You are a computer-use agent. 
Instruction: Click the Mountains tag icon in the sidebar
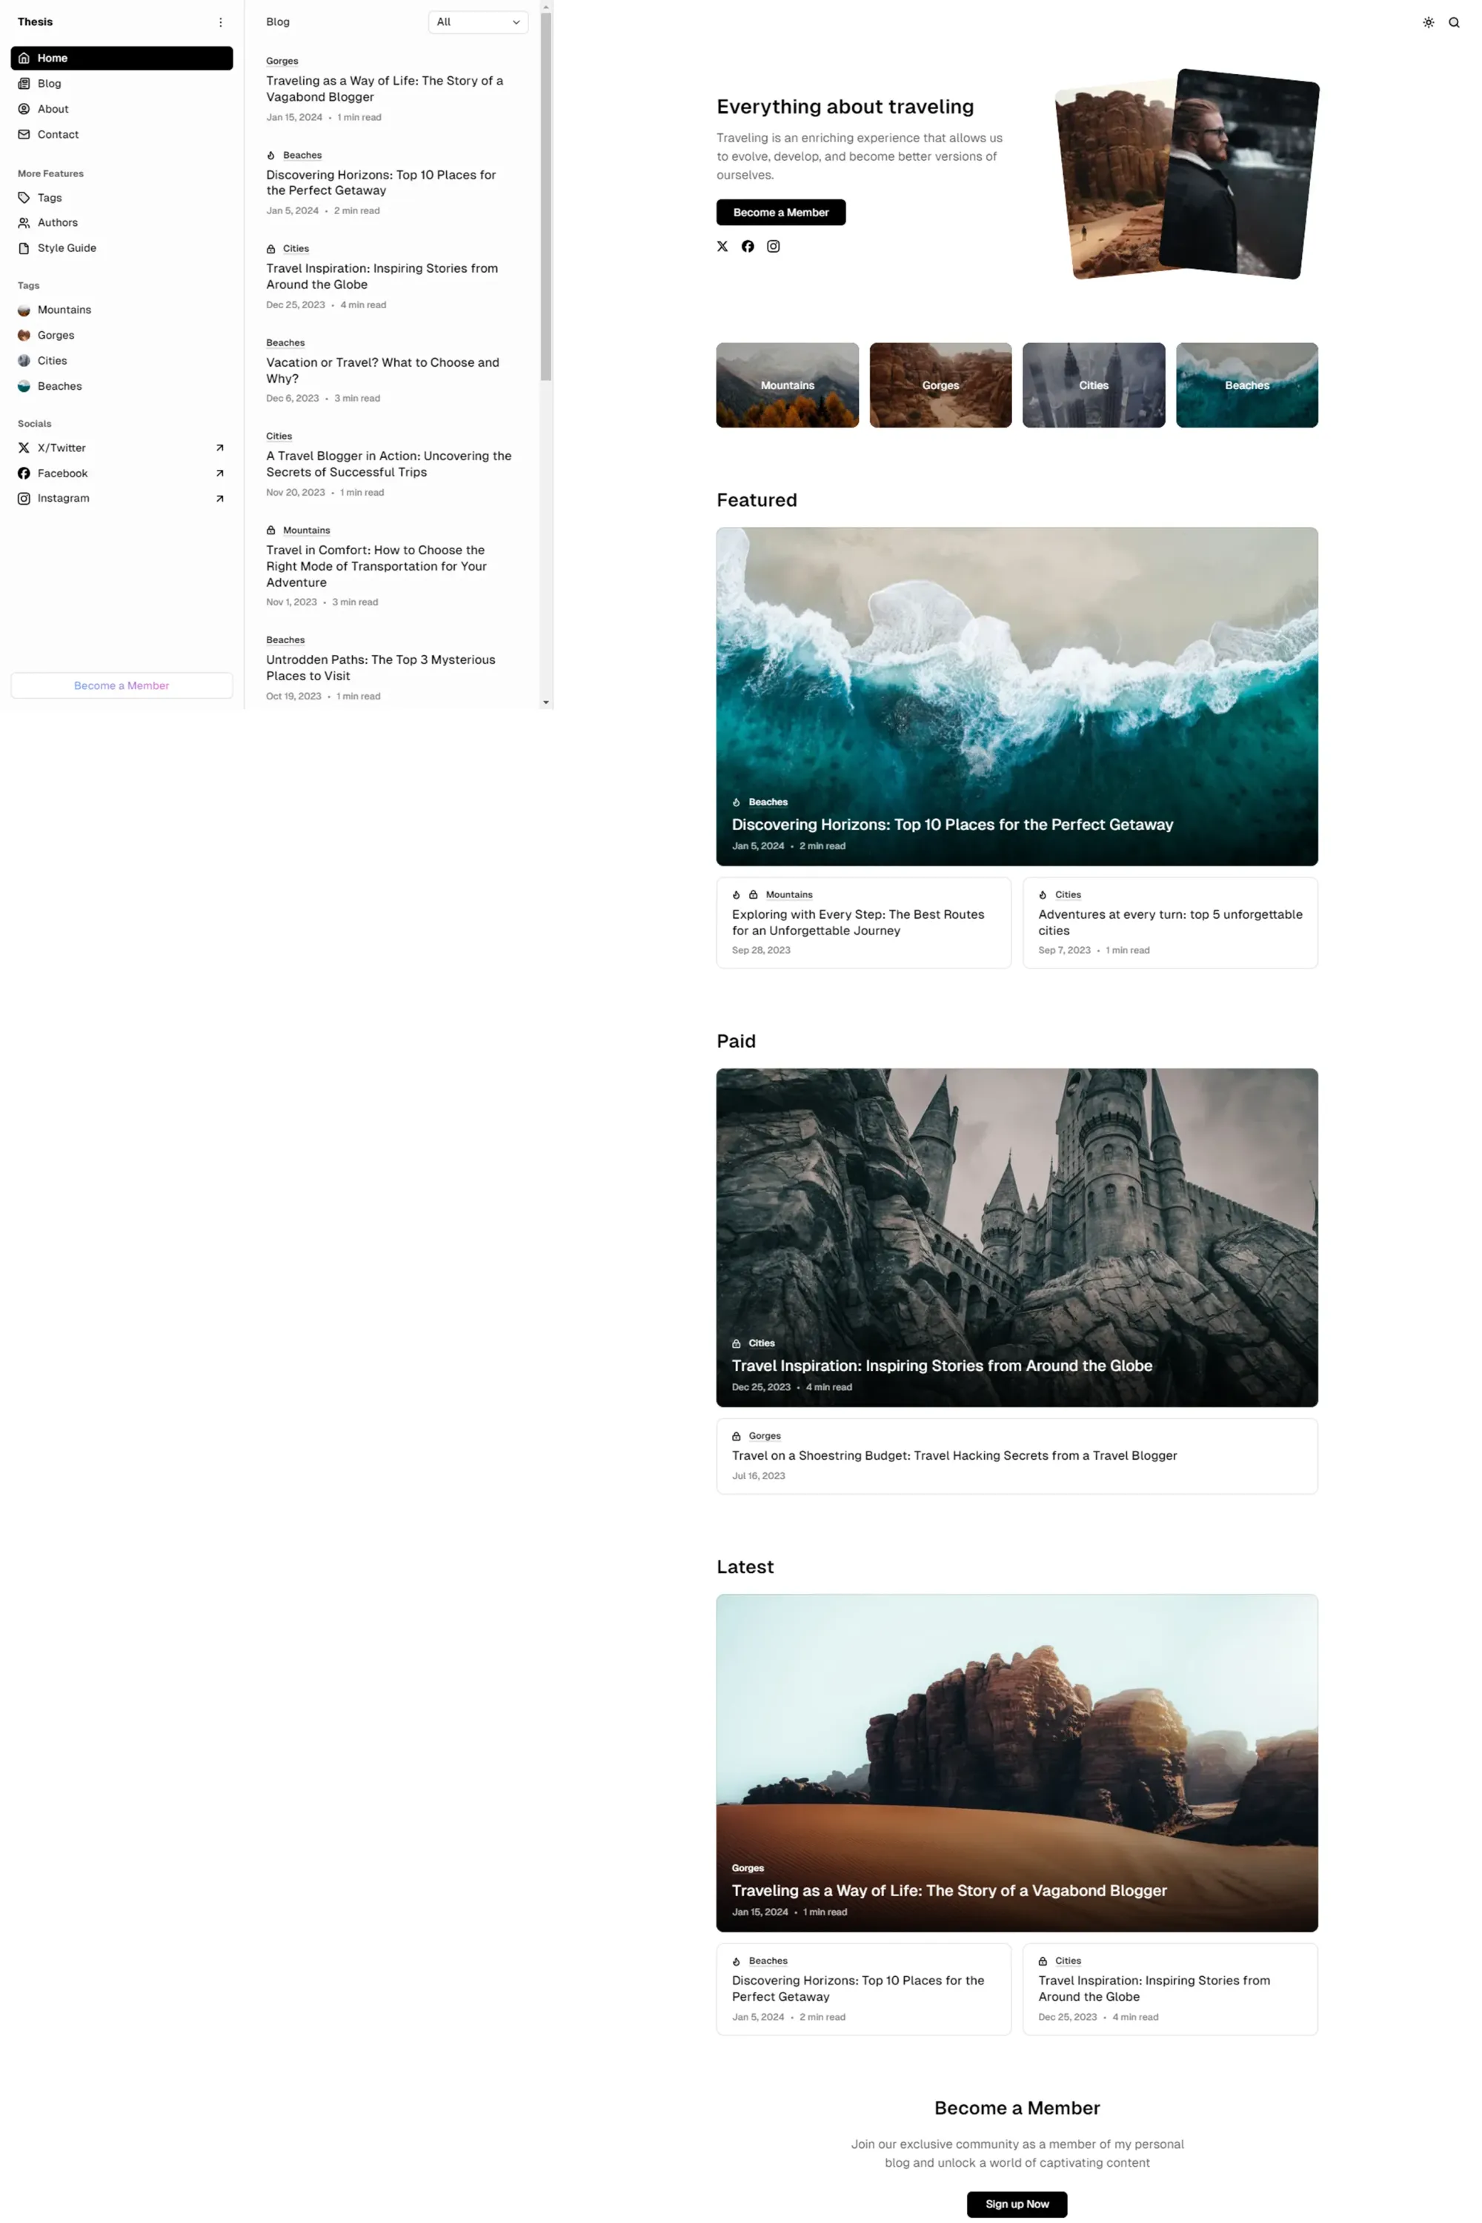(x=23, y=309)
